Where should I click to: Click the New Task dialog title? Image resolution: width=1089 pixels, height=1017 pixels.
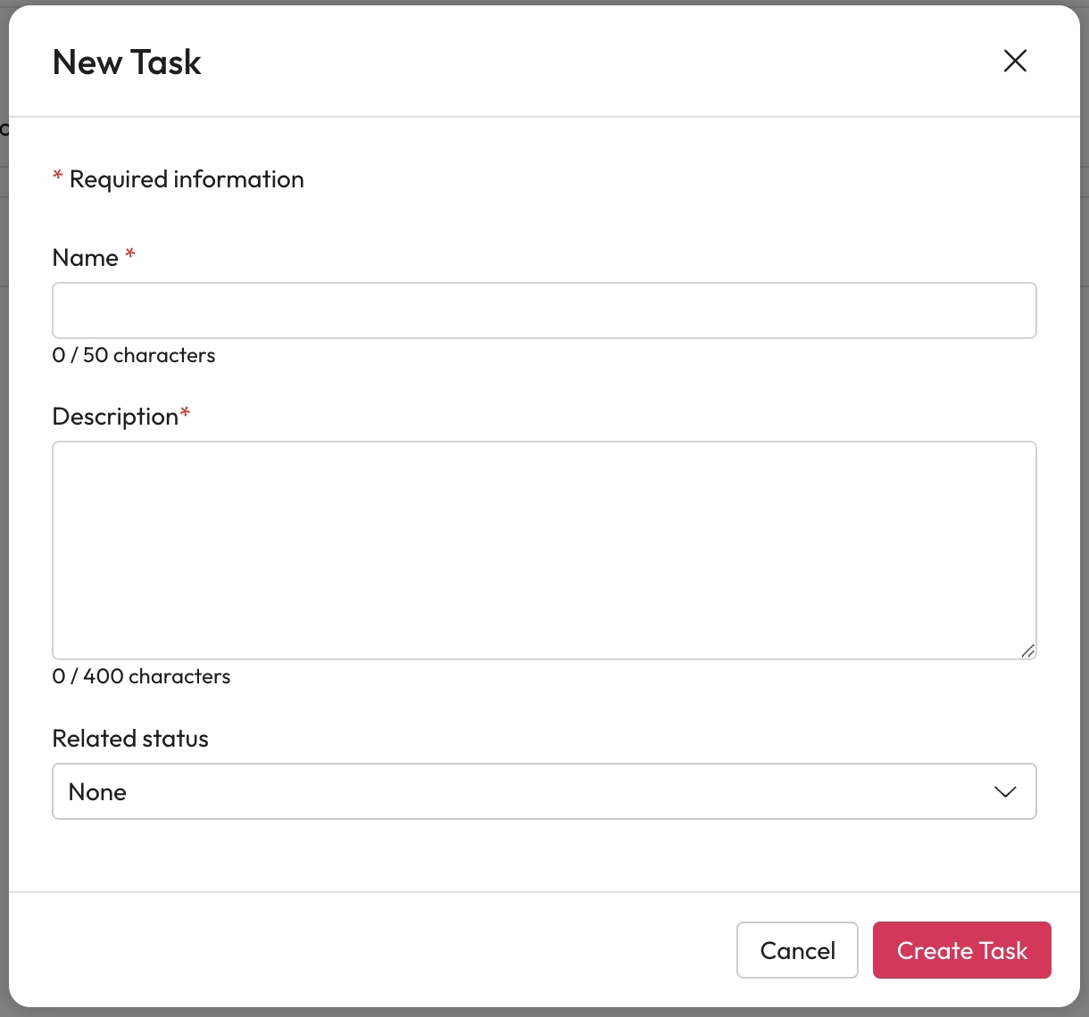[127, 62]
